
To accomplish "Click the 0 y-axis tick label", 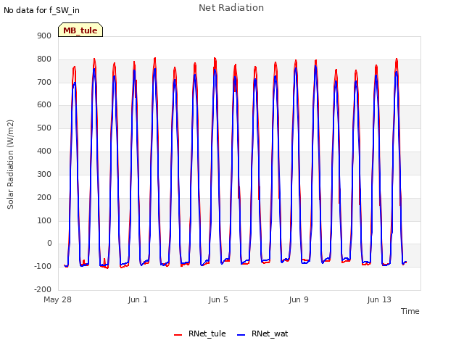I will [x=49, y=244].
